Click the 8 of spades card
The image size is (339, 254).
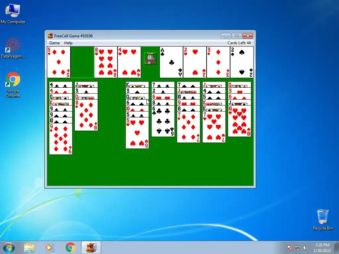[x=188, y=108]
